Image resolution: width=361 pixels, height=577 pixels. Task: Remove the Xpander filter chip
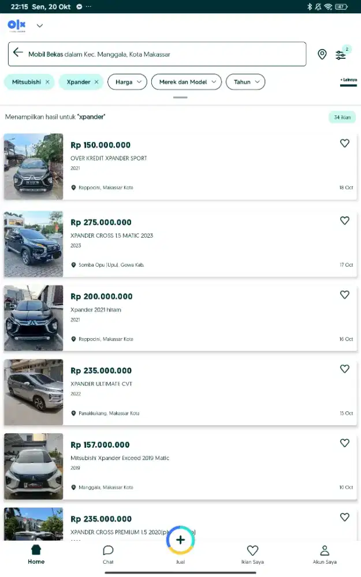[96, 82]
